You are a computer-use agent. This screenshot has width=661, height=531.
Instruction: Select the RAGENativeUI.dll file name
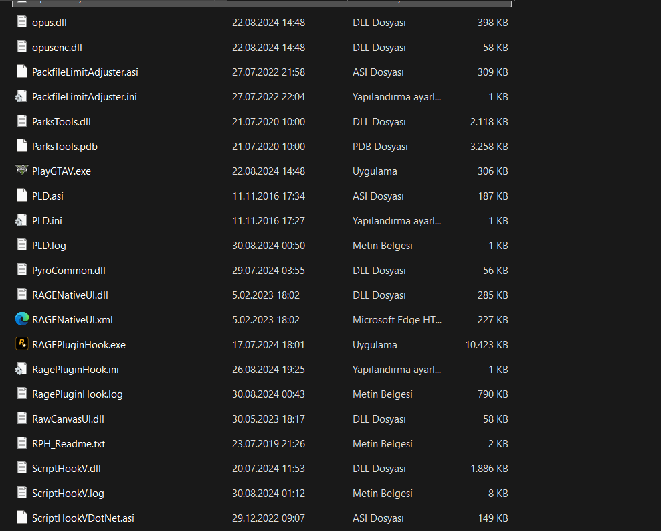(70, 295)
